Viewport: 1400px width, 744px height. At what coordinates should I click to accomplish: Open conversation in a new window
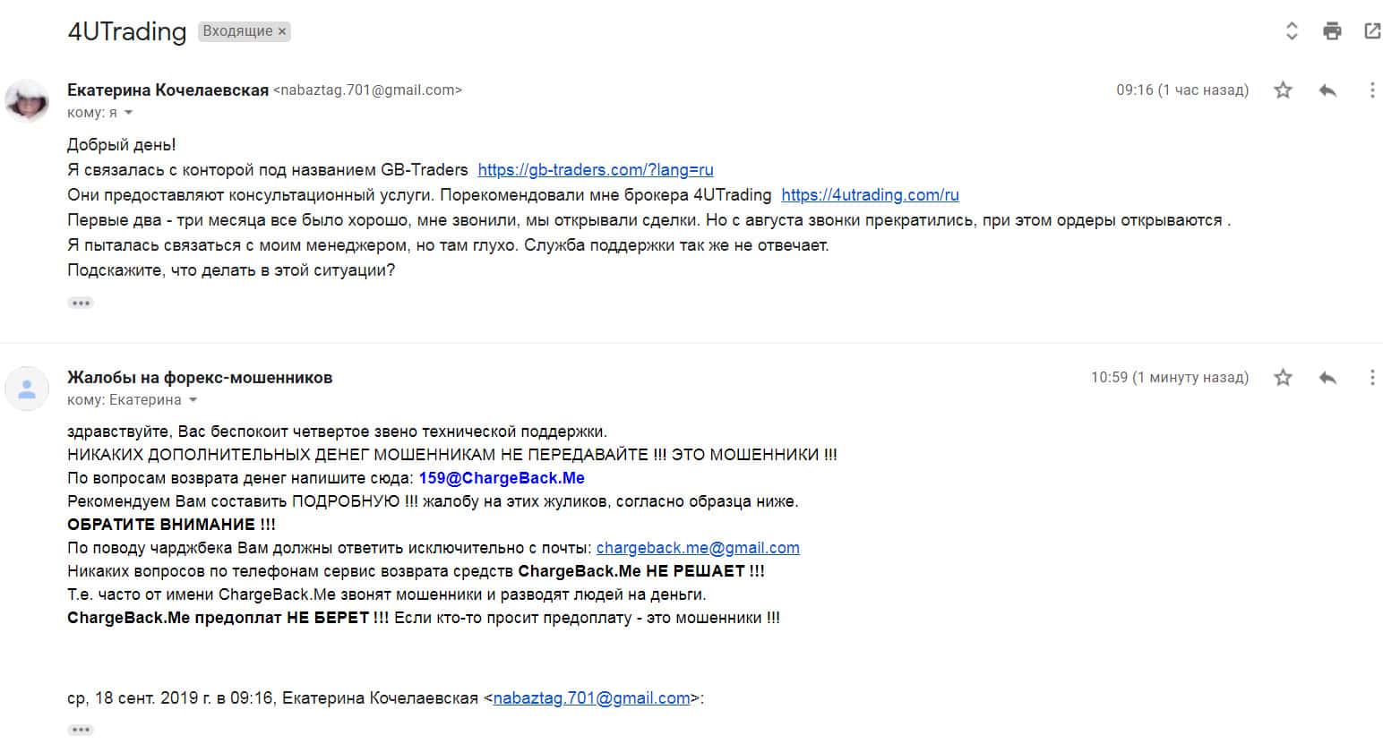[1371, 31]
